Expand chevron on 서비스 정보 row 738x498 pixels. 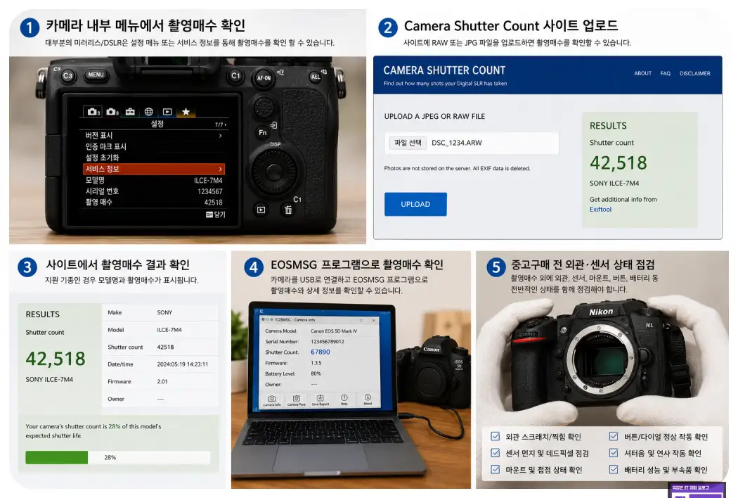(x=220, y=169)
